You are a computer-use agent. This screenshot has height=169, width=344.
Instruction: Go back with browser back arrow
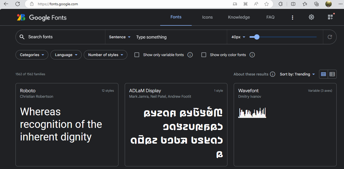click(6, 4)
